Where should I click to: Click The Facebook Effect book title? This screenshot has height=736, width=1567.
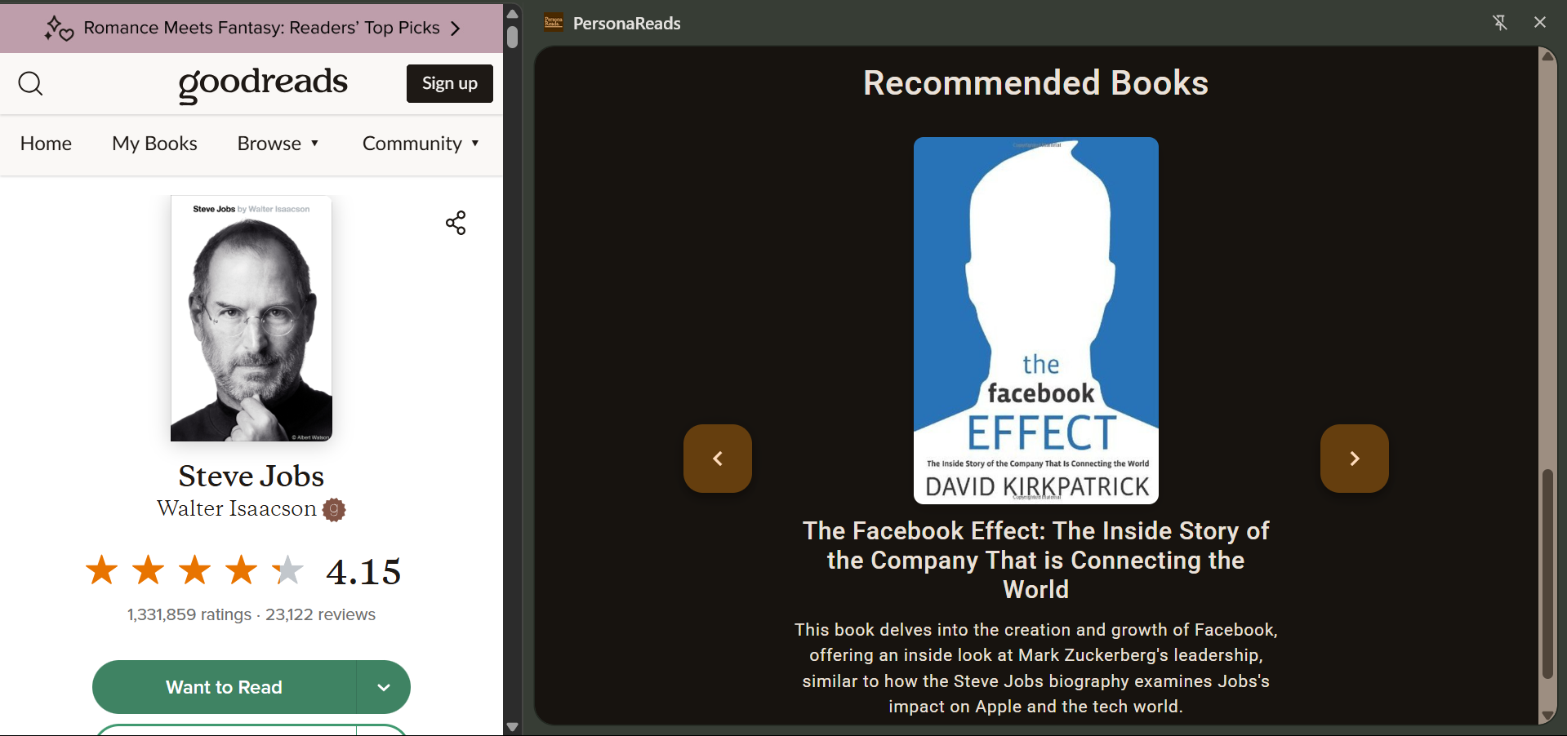[x=1036, y=560]
